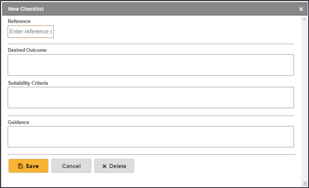This screenshot has width=309, height=188.
Task: Click inside the Guidance text box
Action: point(150,137)
